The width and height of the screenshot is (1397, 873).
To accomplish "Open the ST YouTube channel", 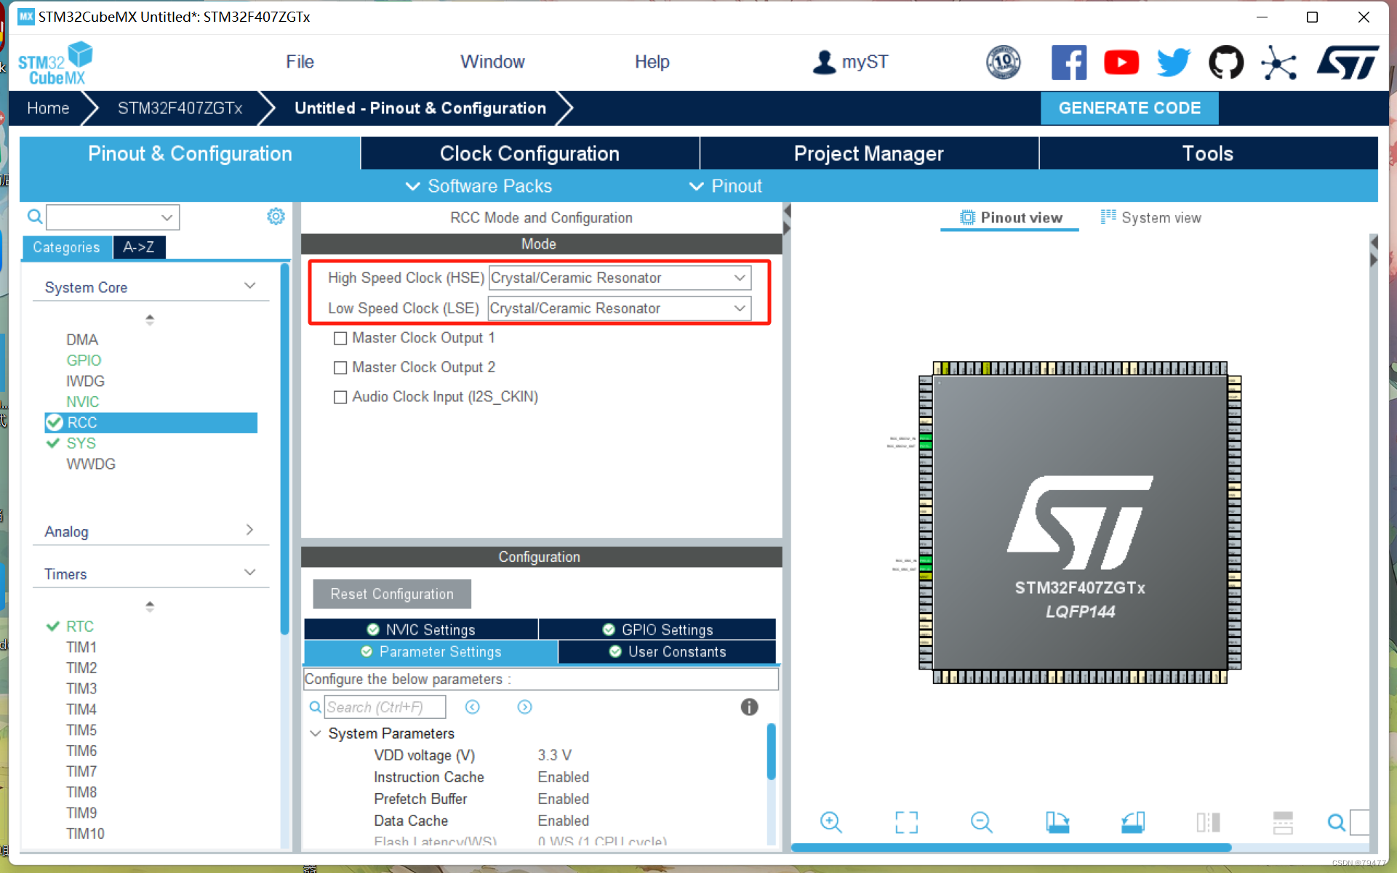I will 1121,63.
